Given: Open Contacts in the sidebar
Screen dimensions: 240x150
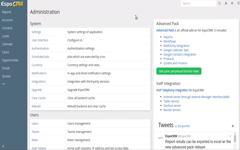Looking at the screenshot, I should [x=7, y=28].
